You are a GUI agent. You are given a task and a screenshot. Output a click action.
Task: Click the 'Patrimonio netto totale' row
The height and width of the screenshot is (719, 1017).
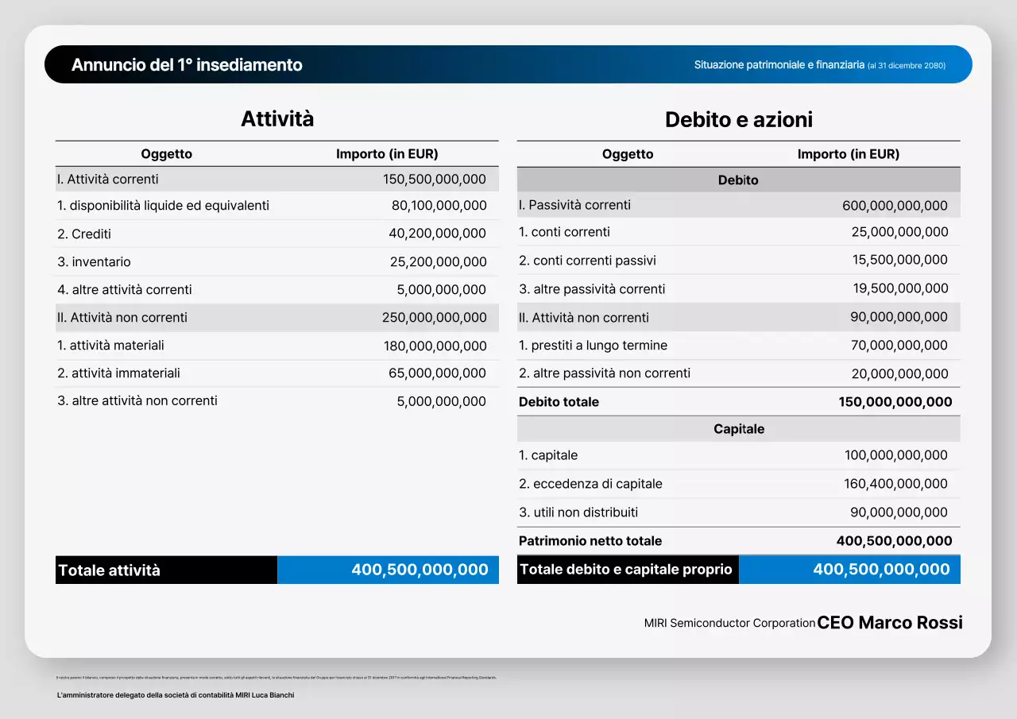(738, 540)
